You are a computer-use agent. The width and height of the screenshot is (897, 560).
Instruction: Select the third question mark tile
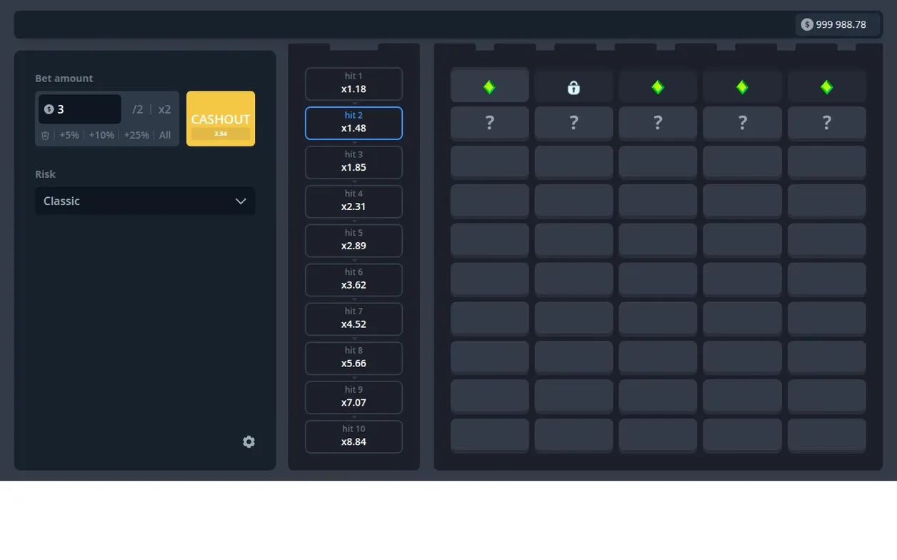point(658,123)
